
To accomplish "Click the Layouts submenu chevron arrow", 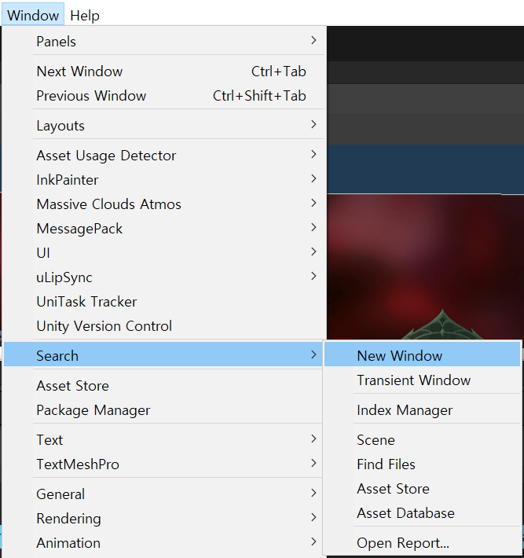I will [313, 124].
